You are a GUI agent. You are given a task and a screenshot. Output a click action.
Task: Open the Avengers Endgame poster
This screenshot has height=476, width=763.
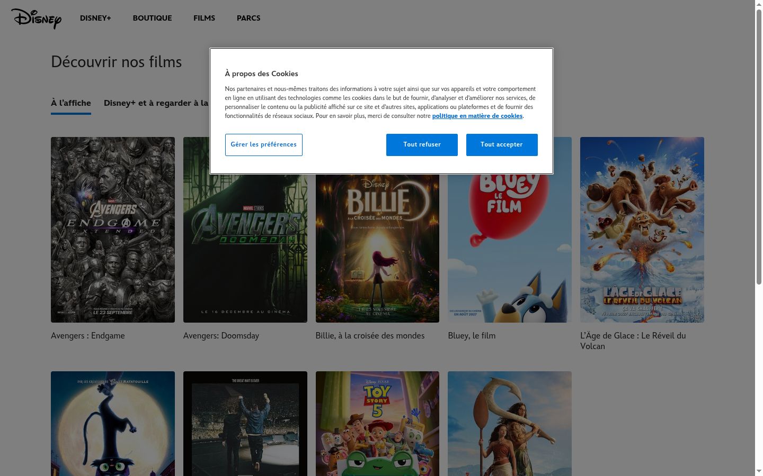click(x=113, y=230)
